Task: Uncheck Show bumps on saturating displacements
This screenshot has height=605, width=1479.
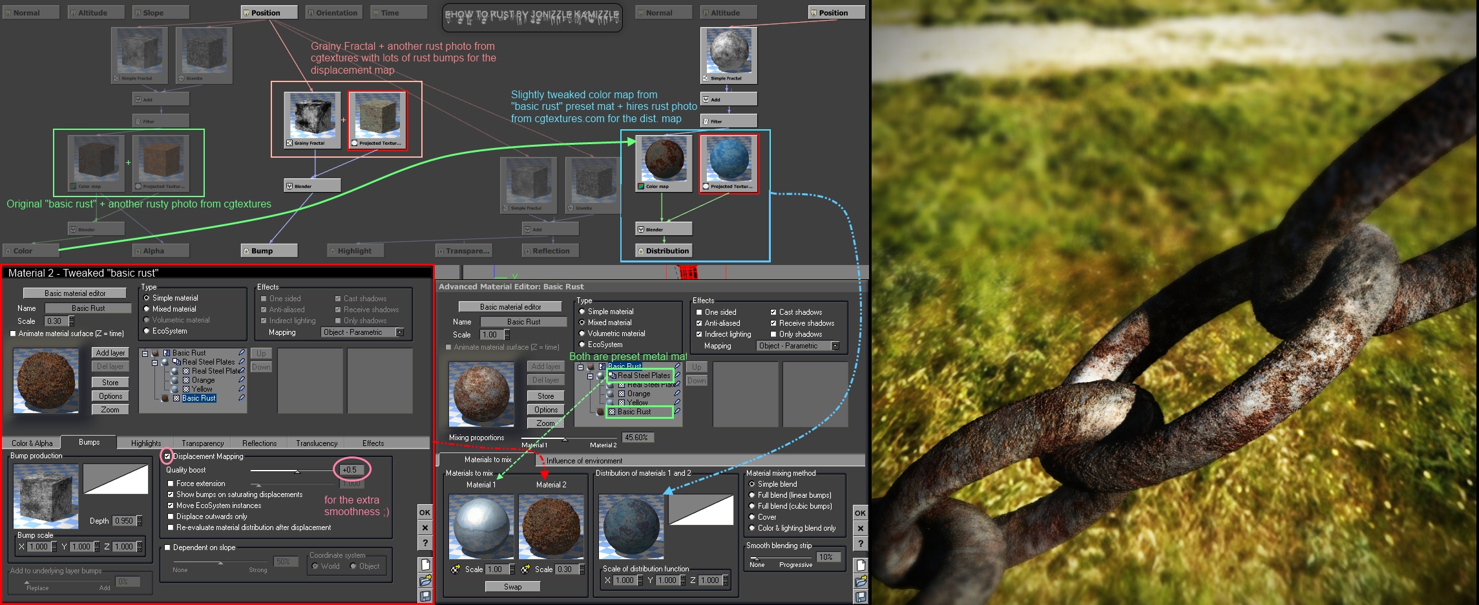Action: tap(171, 494)
